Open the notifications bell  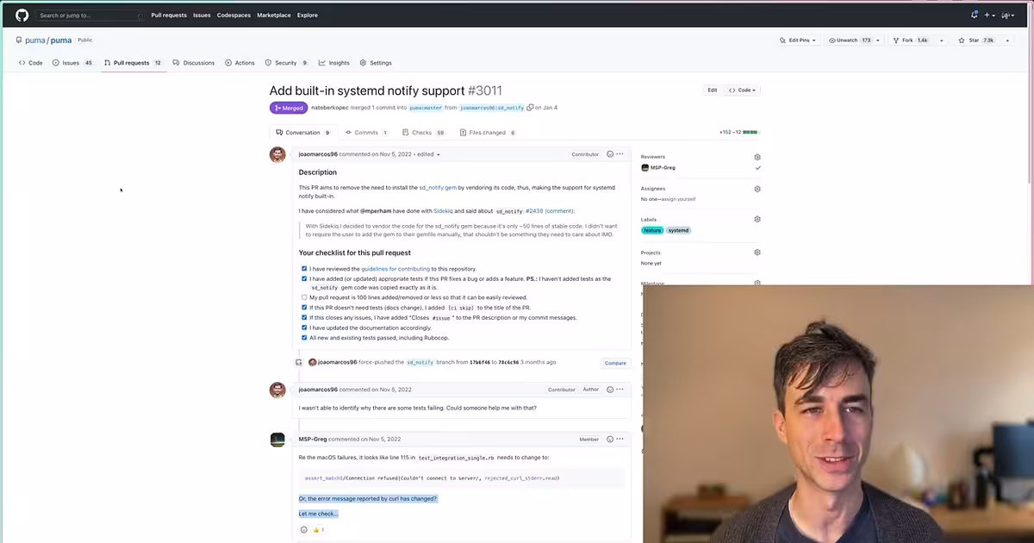[975, 15]
